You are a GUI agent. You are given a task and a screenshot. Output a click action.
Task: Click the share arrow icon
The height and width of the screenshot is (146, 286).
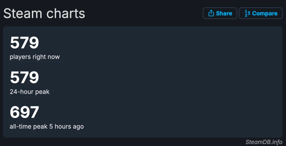tap(211, 13)
